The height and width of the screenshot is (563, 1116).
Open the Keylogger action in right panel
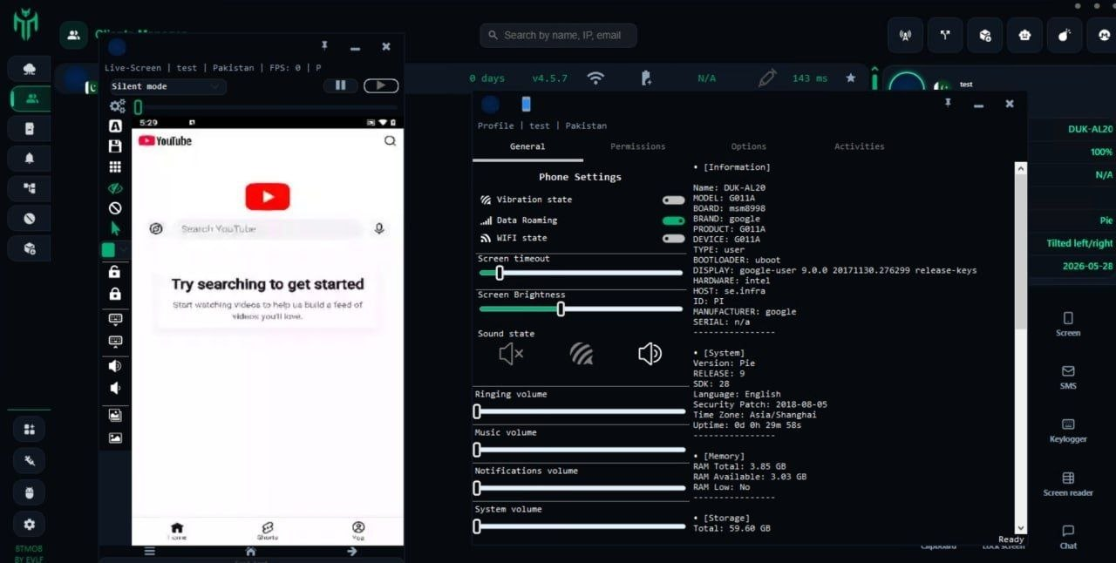pos(1068,430)
